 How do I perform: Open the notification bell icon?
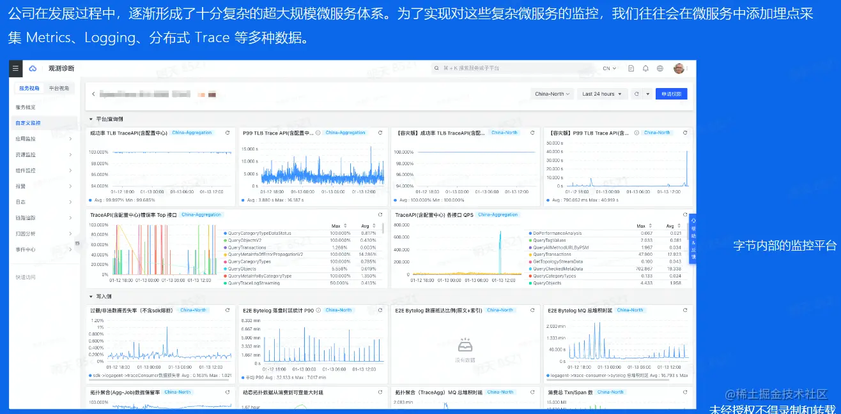(645, 68)
